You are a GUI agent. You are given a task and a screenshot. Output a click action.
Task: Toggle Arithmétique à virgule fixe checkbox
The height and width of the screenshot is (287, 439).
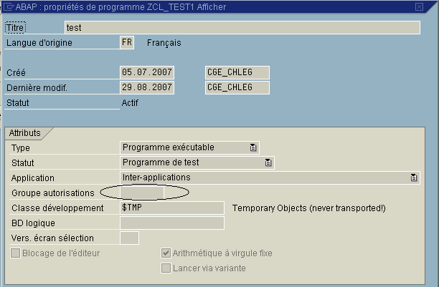coord(166,253)
